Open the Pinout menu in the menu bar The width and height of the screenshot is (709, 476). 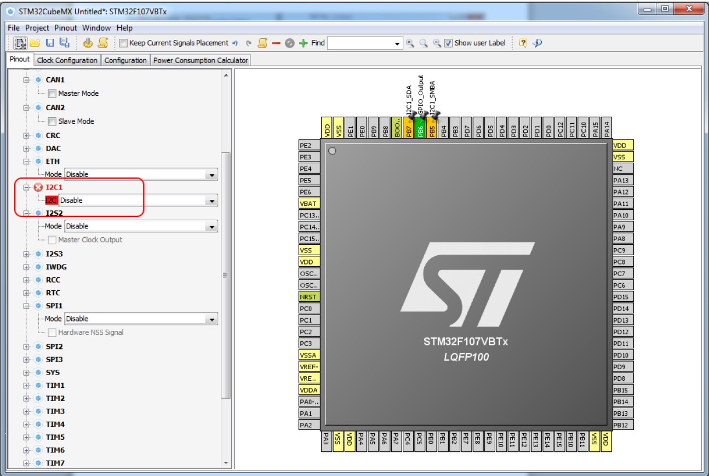pyautogui.click(x=66, y=28)
